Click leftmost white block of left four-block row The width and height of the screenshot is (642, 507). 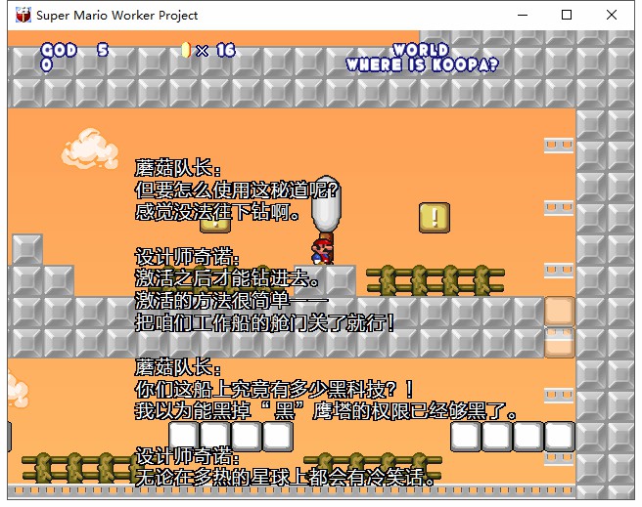[x=184, y=437]
